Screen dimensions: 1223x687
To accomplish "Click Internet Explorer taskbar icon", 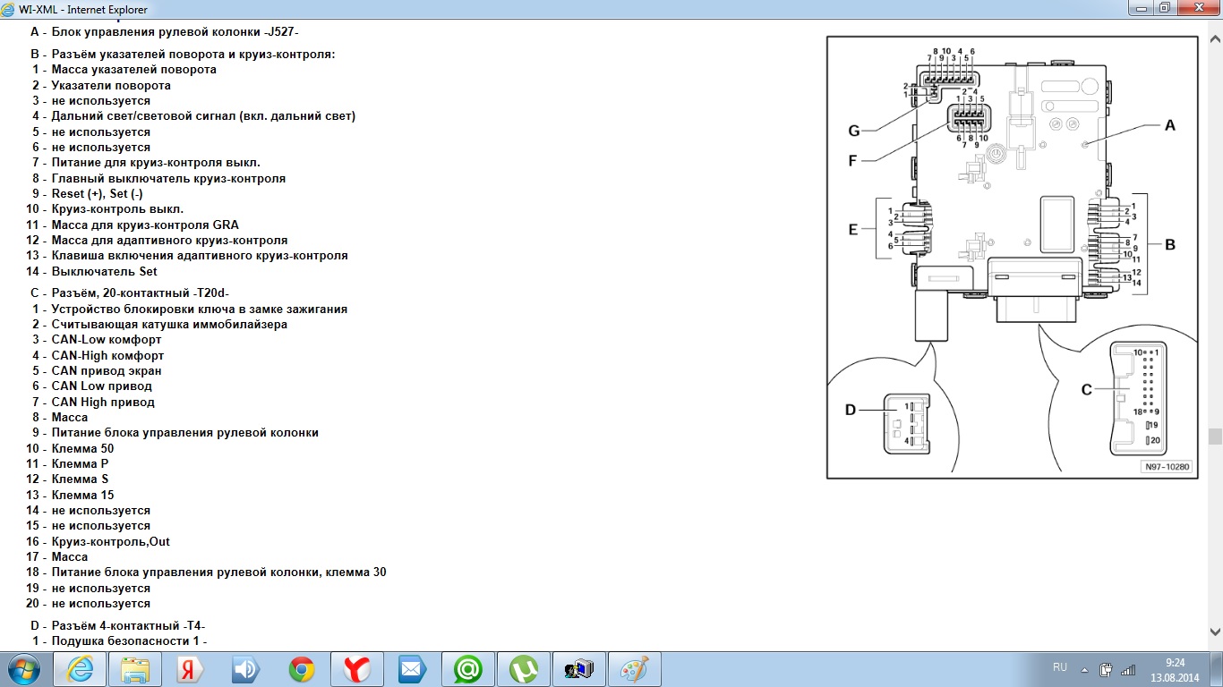I will [x=79, y=669].
